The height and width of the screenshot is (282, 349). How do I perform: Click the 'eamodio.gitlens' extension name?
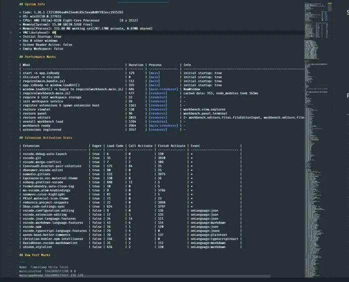tap(36, 174)
